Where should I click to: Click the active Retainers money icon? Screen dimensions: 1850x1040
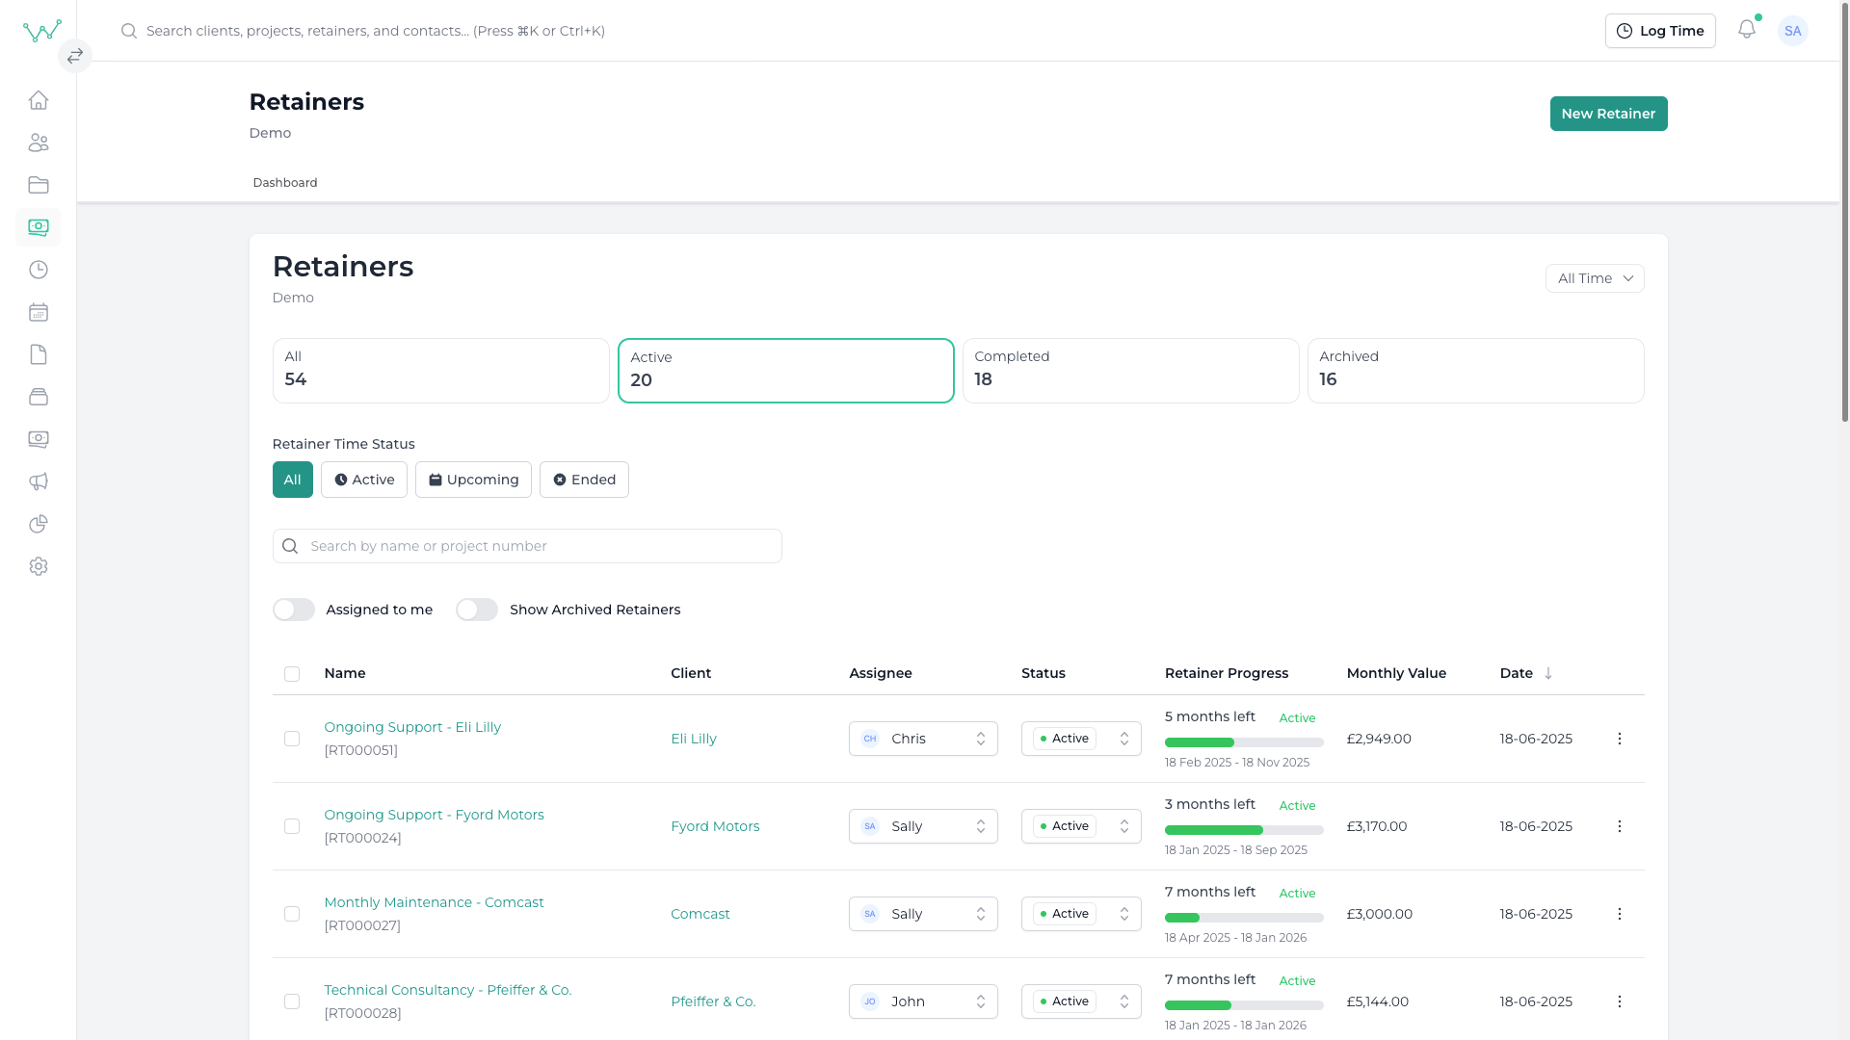(39, 227)
